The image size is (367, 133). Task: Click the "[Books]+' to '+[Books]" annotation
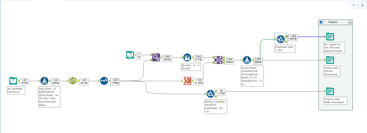[191, 67]
